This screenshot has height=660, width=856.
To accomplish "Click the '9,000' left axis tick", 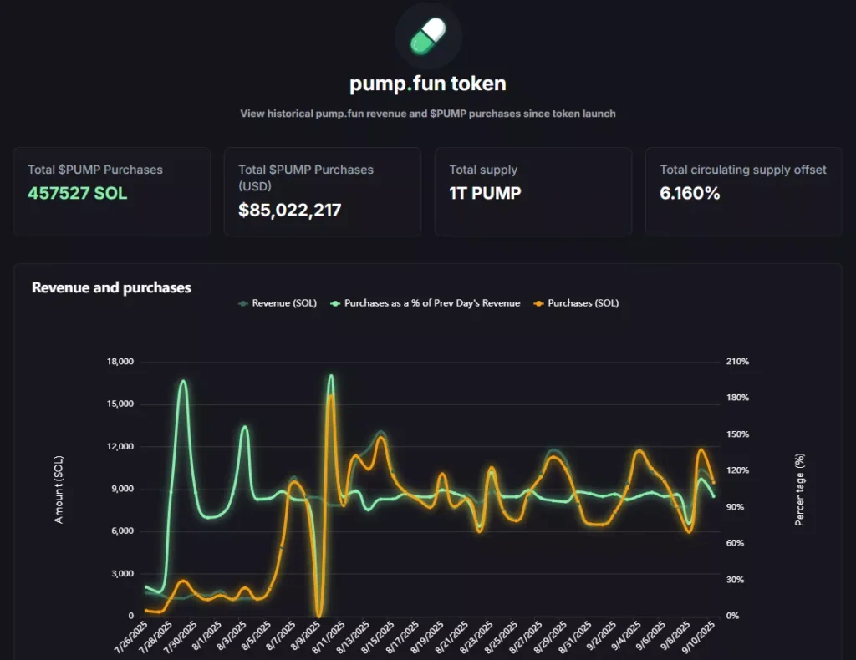I will [x=122, y=489].
